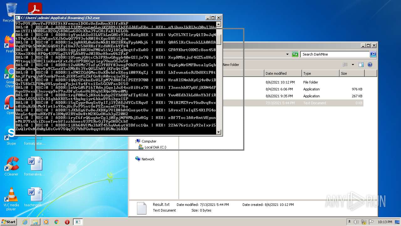Viewport: 401px width, 226px height.
Task: Select Local Disk (C:) in navigation pane
Action: click(153, 147)
